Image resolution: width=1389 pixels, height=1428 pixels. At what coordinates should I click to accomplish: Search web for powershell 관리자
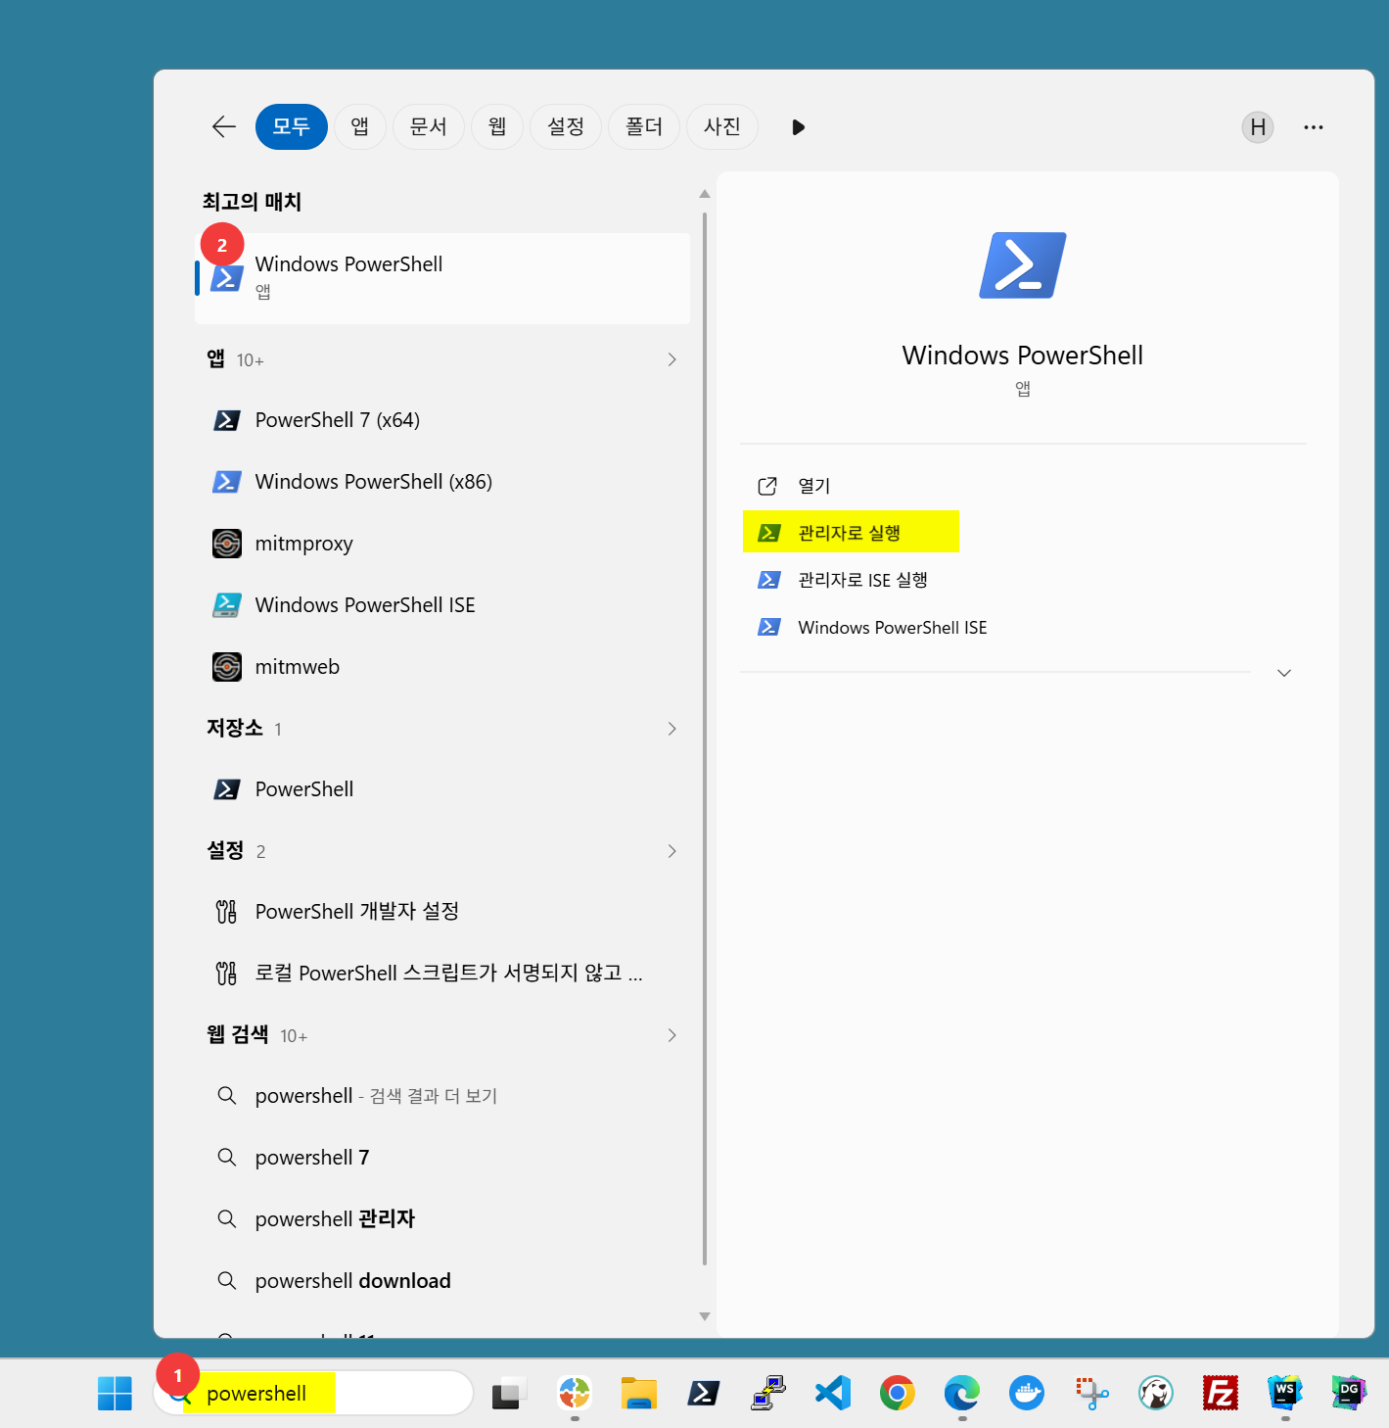tap(442, 1219)
